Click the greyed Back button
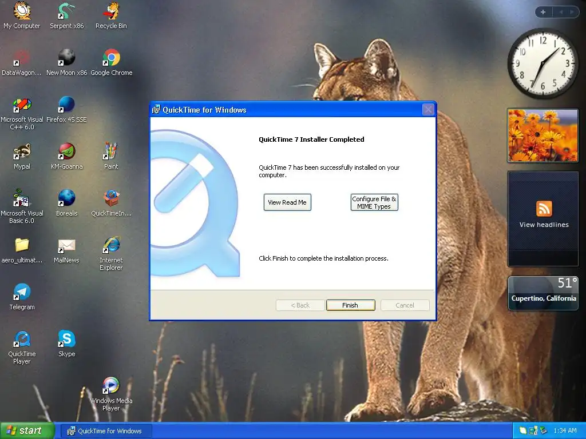Viewport: 586px width, 439px height. (x=300, y=305)
